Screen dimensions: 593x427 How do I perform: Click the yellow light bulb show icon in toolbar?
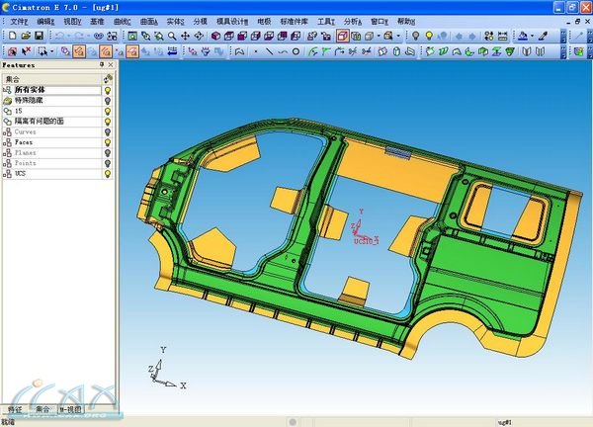(429, 36)
